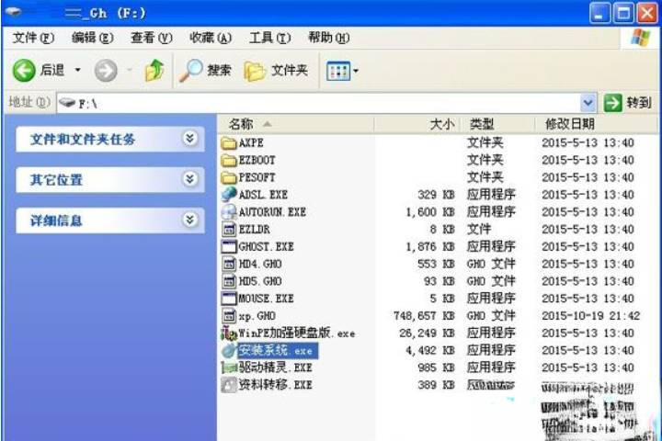Select the 安装系统.exe icon
Screen dimensions: 662x441
[229, 351]
